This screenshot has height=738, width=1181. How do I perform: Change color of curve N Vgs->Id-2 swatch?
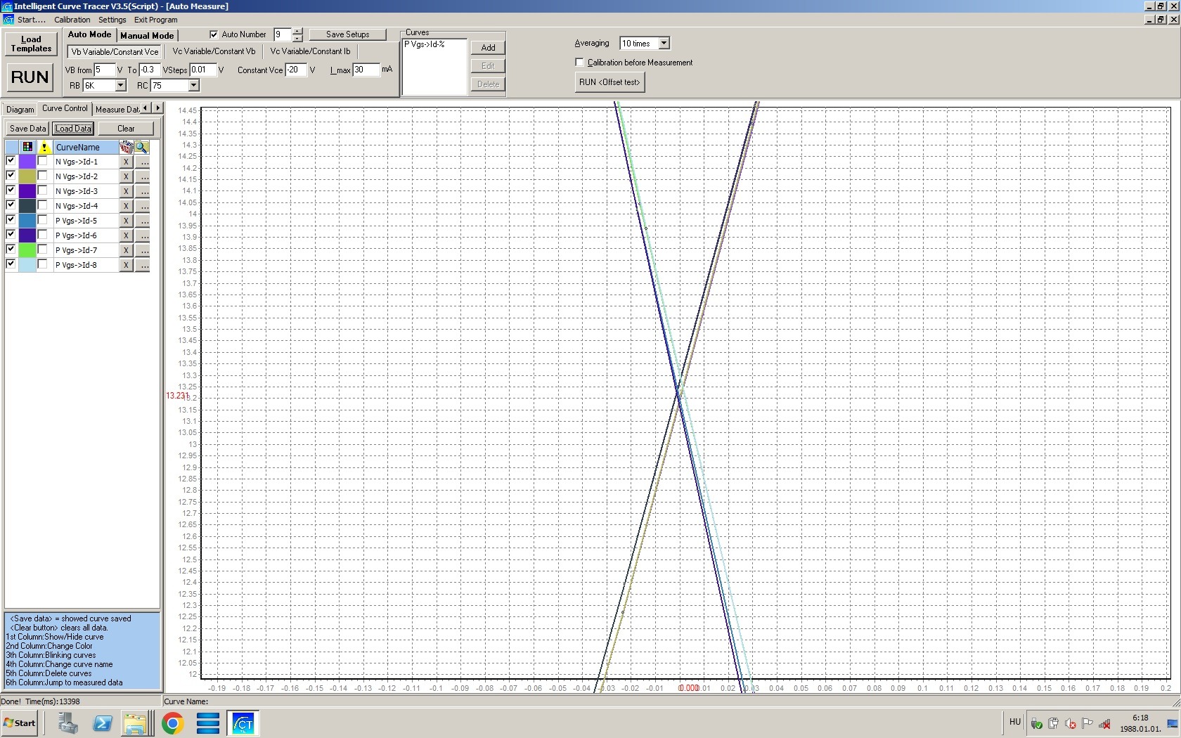[27, 176]
